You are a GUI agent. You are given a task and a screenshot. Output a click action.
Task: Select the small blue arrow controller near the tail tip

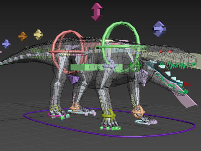pos(6,44)
